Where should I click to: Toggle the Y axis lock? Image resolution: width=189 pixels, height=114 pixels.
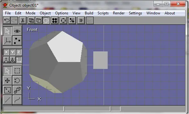point(13,52)
